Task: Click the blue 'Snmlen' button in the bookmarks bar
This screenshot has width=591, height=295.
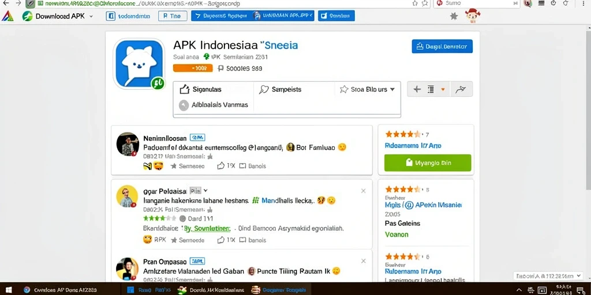Action: click(336, 16)
